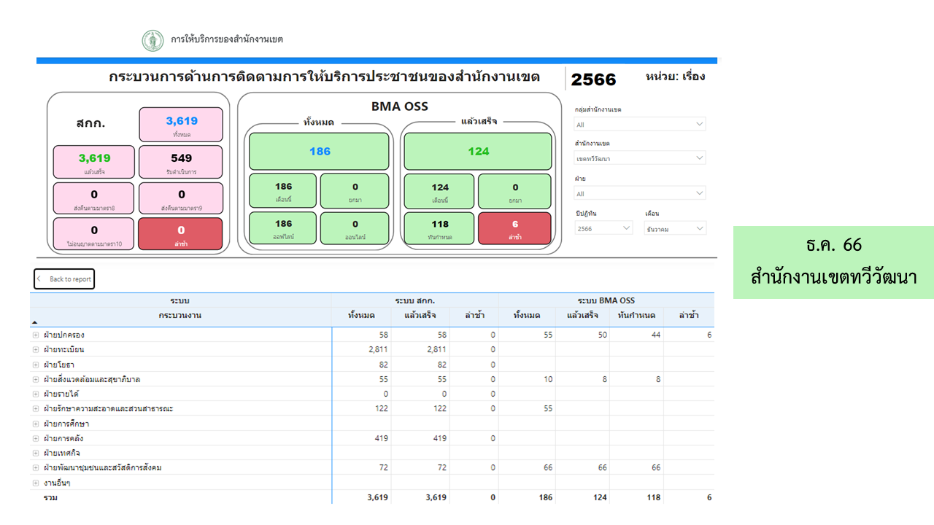Open the ฝ่าย filter dropdown
This screenshot has width=934, height=525.
pos(640,193)
